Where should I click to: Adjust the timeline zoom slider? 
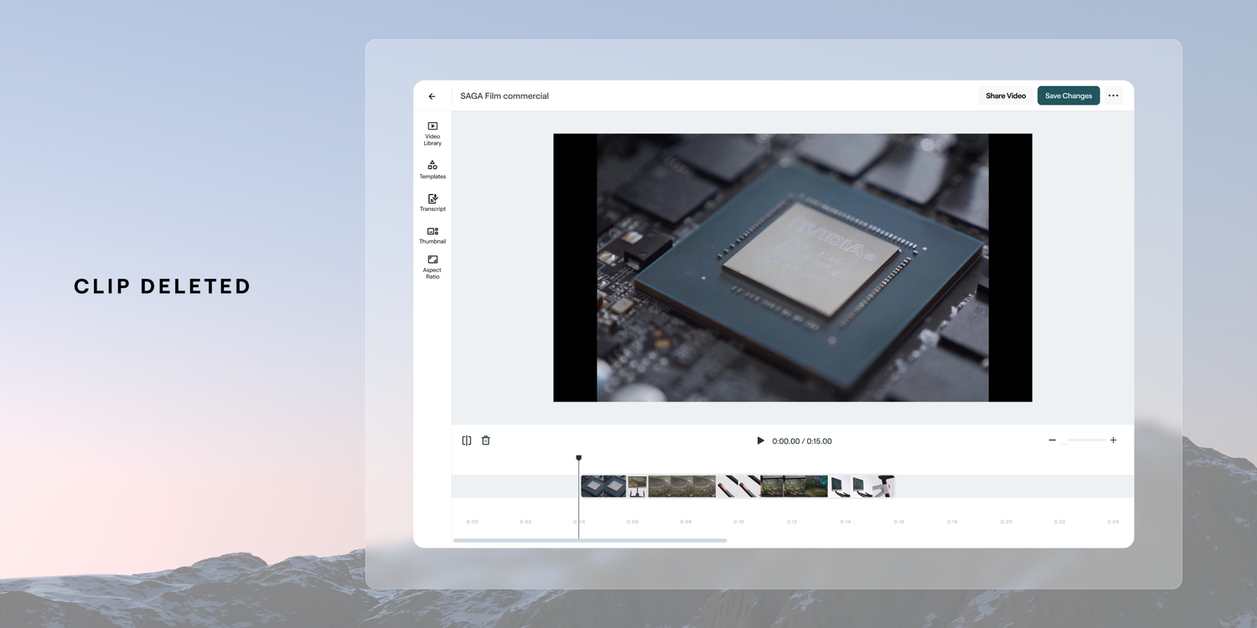click(x=1083, y=440)
